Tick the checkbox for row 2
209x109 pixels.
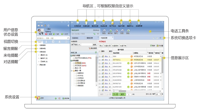(100, 60)
